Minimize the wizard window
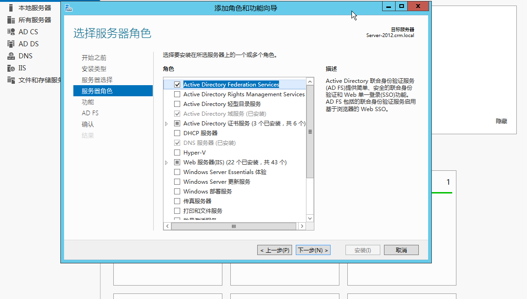This screenshot has width=527, height=299. click(389, 6)
